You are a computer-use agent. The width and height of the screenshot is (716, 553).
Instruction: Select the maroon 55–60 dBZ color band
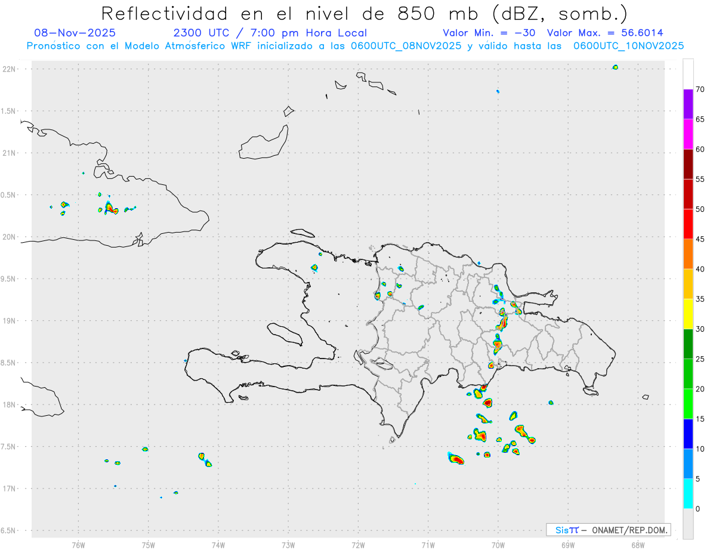pos(688,164)
